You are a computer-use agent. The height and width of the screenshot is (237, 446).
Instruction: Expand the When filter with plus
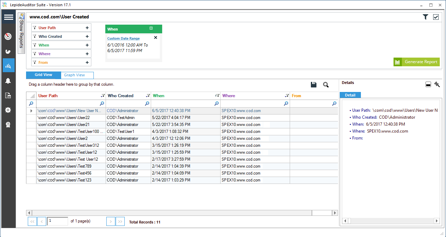pos(87,45)
